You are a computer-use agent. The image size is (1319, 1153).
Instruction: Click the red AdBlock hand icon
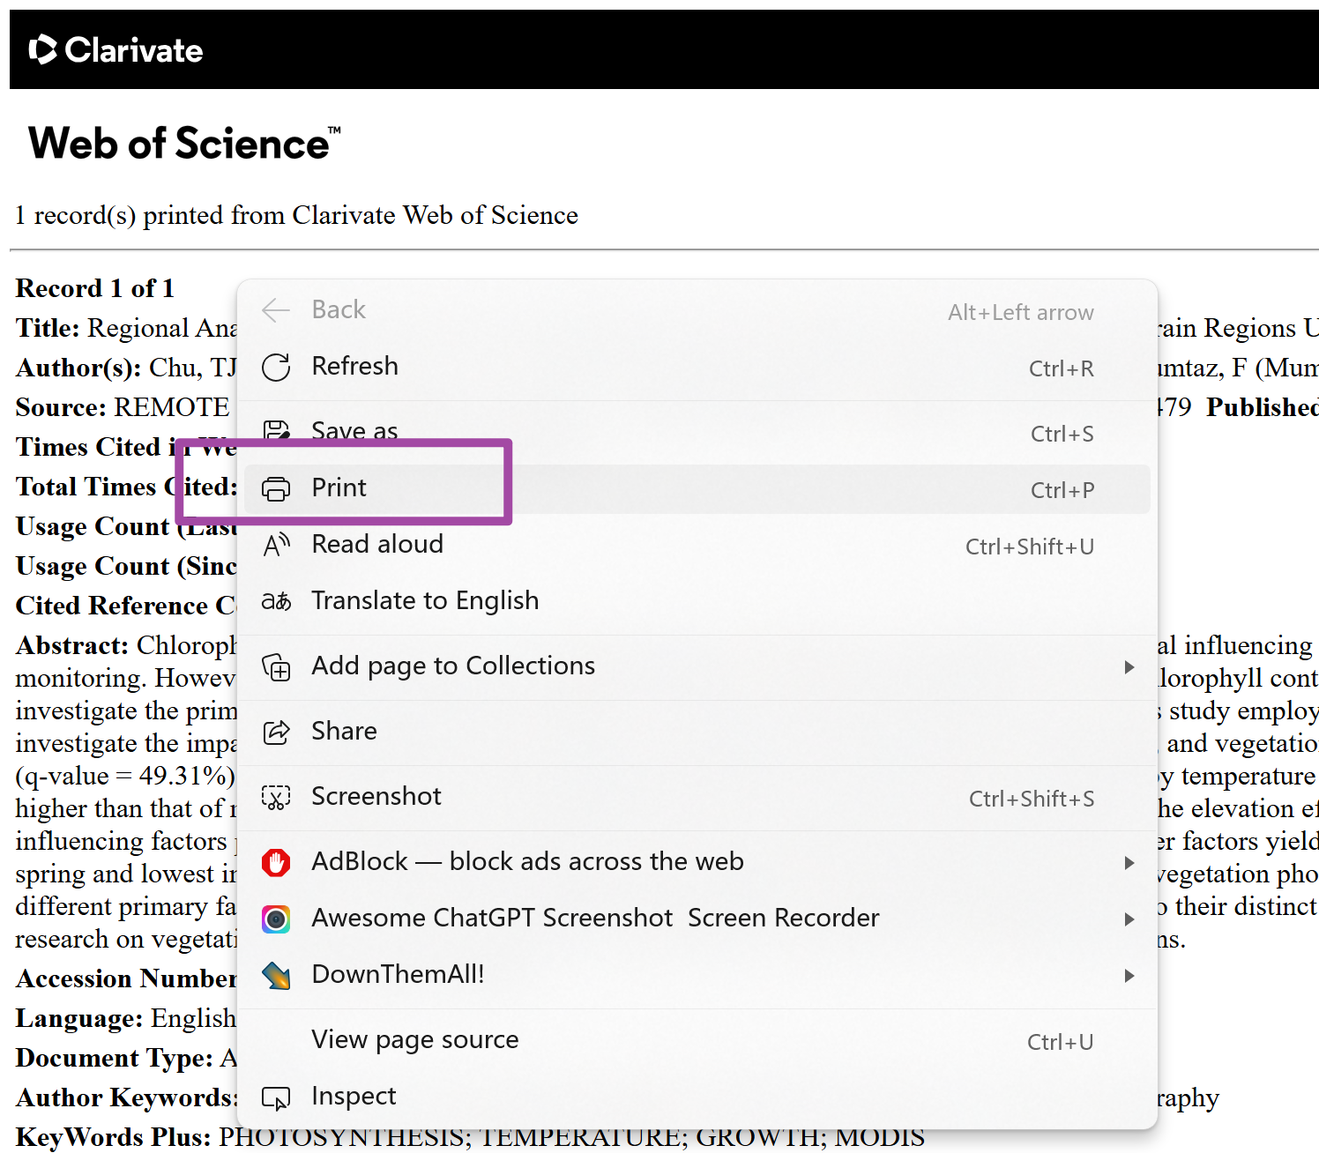[x=276, y=862]
